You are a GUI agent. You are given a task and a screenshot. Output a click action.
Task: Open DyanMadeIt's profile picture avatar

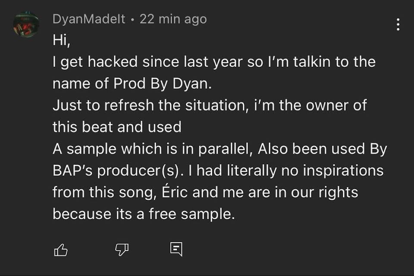(x=26, y=24)
